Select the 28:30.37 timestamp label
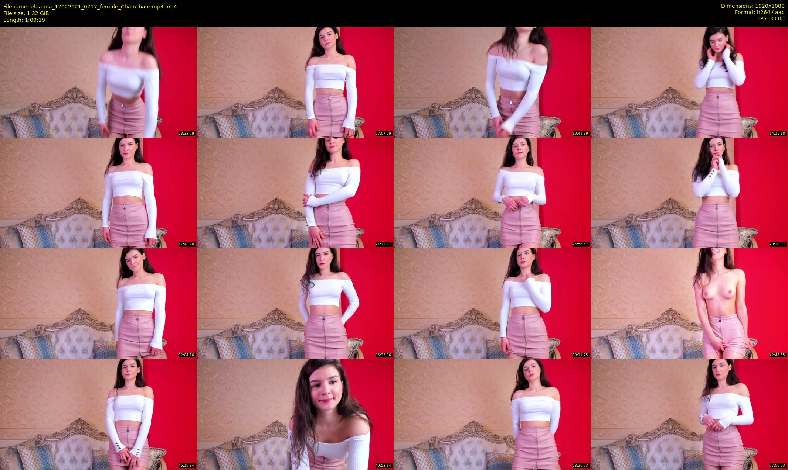This screenshot has width=788, height=470. (x=777, y=244)
